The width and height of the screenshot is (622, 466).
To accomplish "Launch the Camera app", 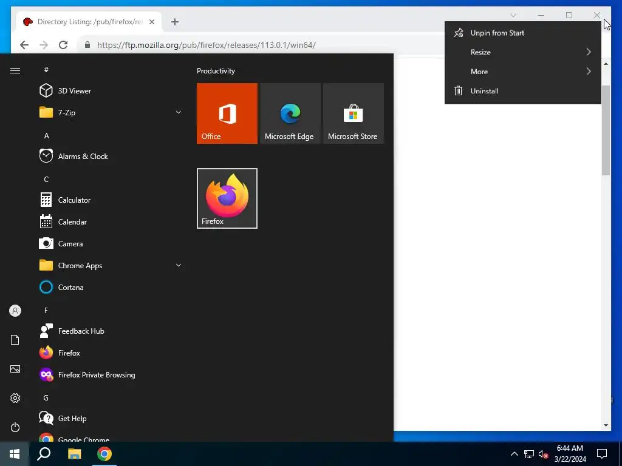I will pyautogui.click(x=111, y=244).
